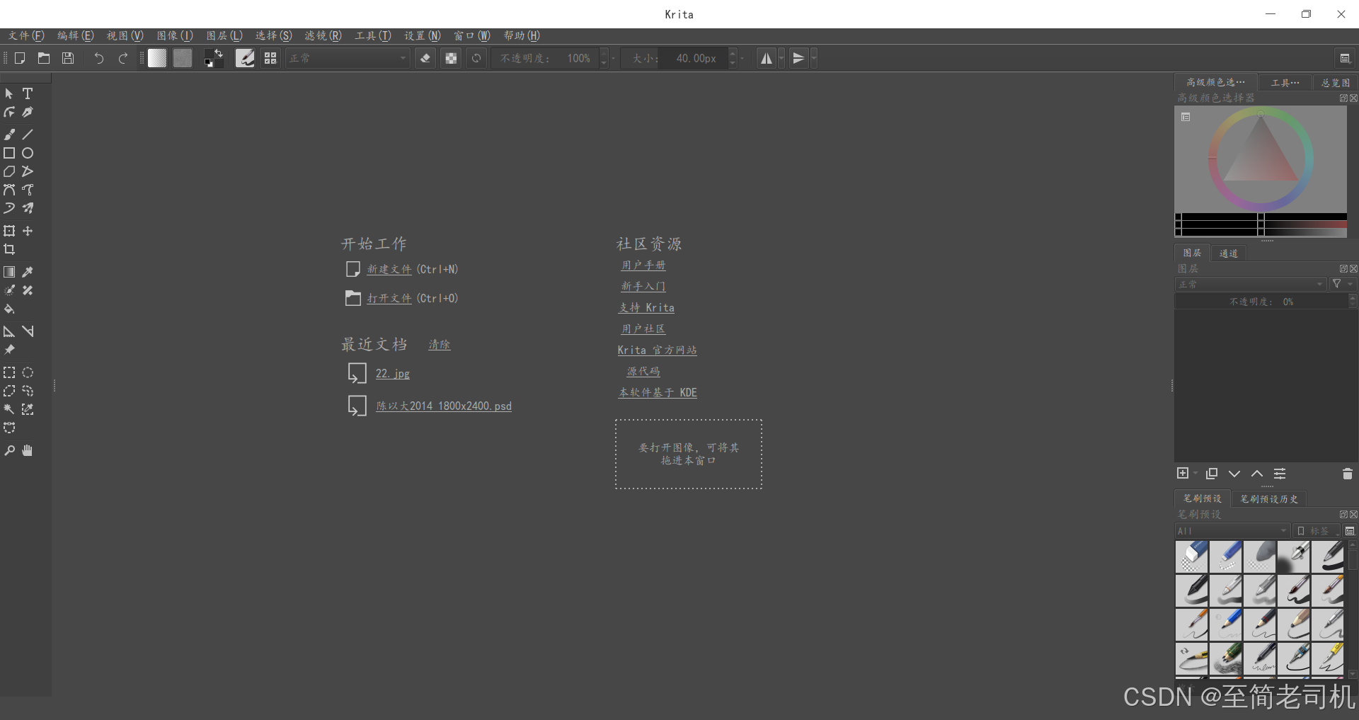Click the foreground/background color swatch
This screenshot has height=720, width=1359.
pyautogui.click(x=214, y=58)
